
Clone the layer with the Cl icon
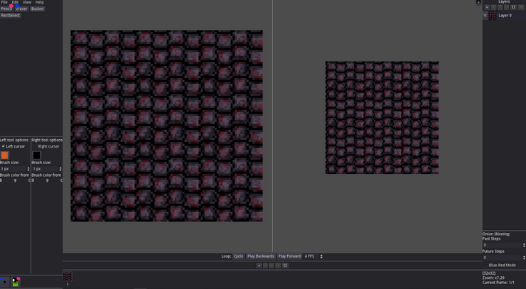tap(513, 7)
